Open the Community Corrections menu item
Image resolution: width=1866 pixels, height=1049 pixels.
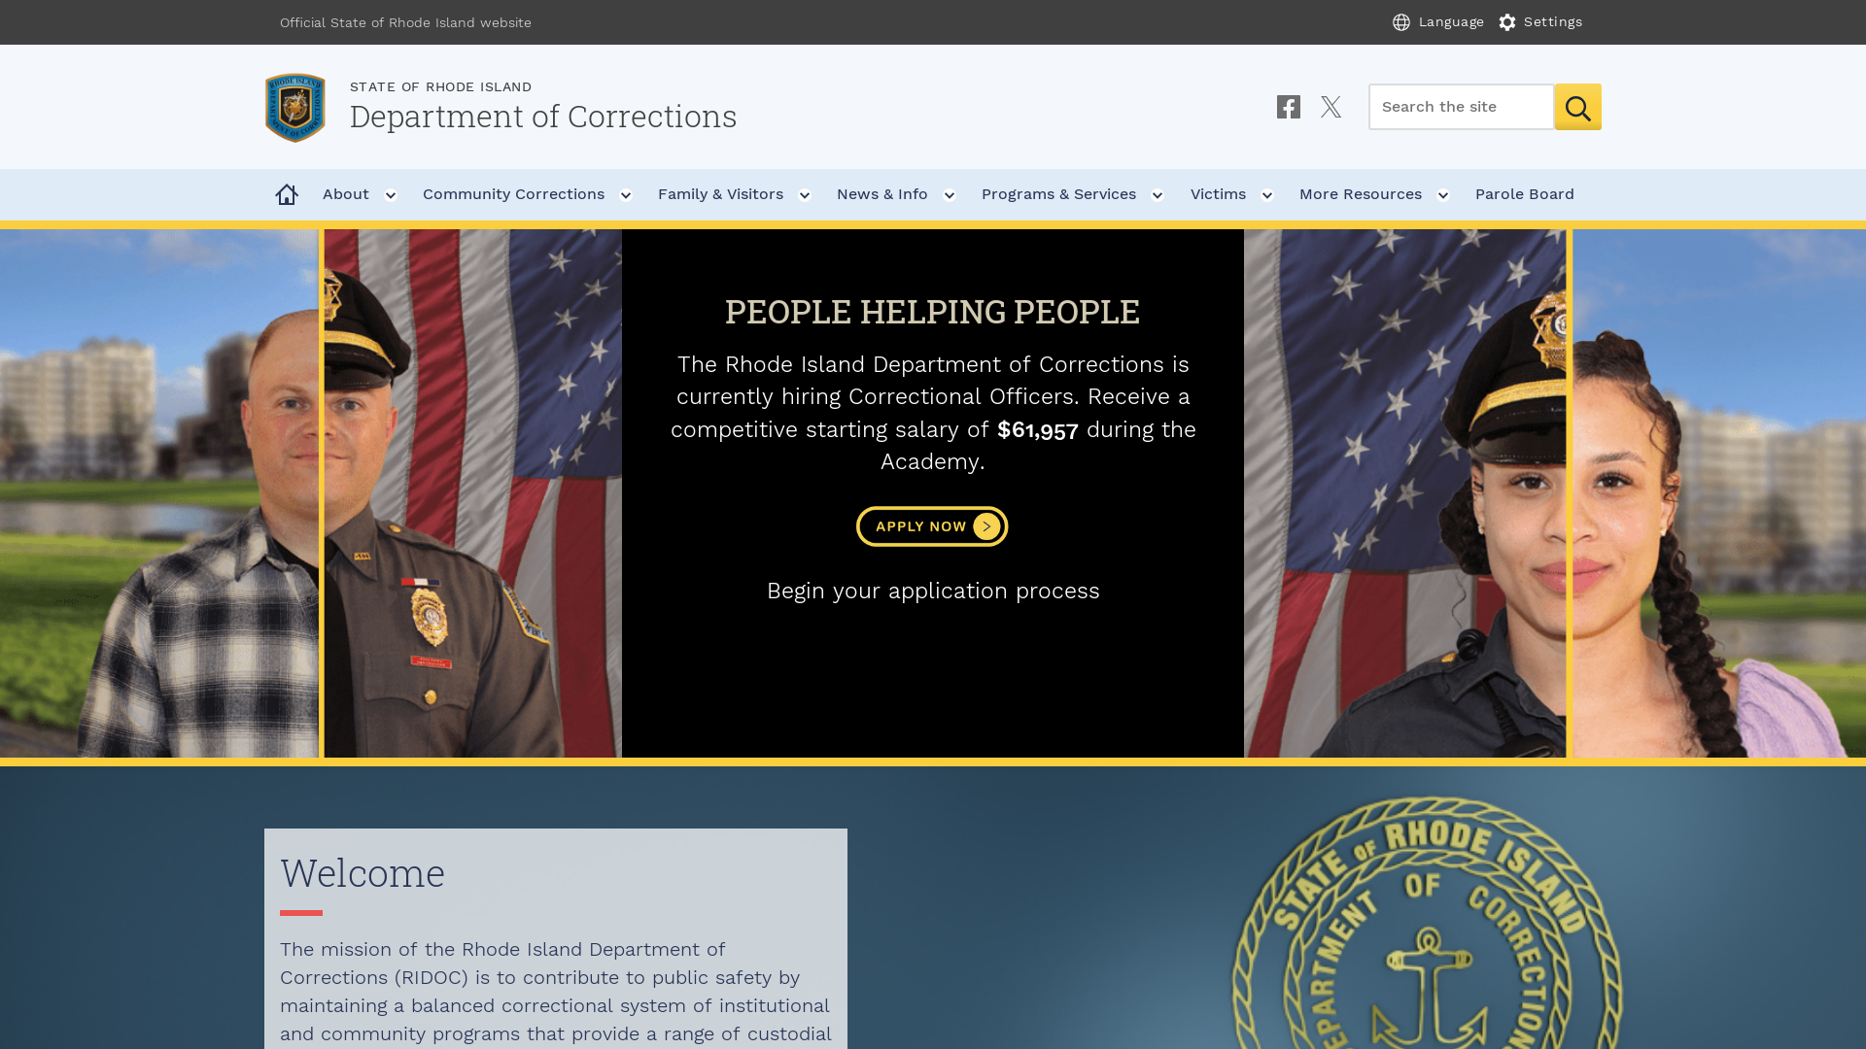(x=513, y=194)
